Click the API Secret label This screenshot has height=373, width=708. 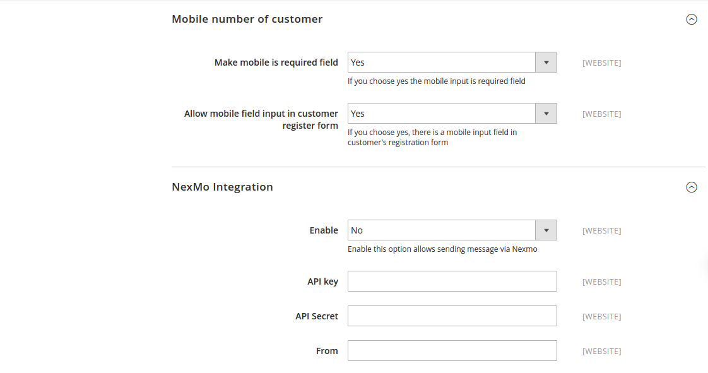point(317,316)
